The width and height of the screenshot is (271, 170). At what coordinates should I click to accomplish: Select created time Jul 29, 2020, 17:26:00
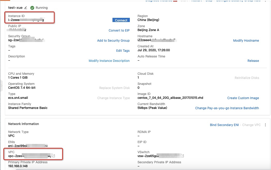click(x=154, y=50)
